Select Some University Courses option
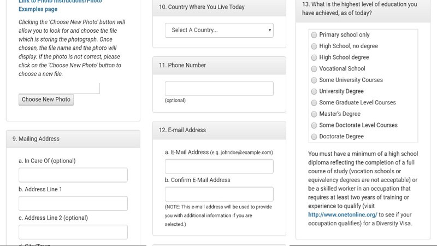Viewport: 437px width, 246px height. (314, 80)
